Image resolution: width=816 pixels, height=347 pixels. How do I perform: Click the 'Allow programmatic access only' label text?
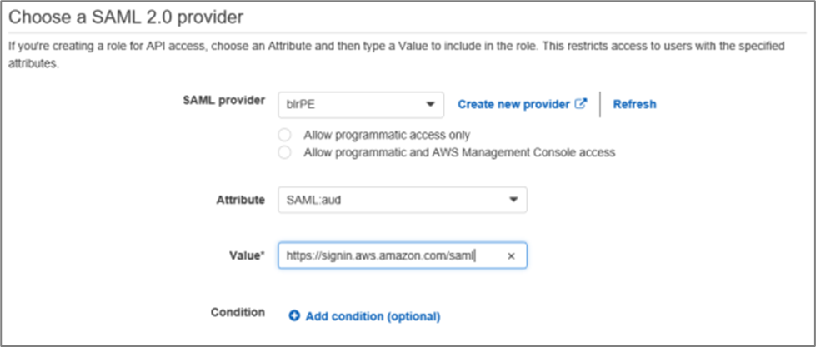click(x=387, y=135)
